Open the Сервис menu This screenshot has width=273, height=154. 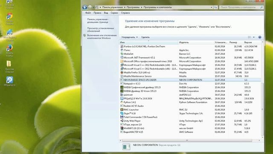114,13
